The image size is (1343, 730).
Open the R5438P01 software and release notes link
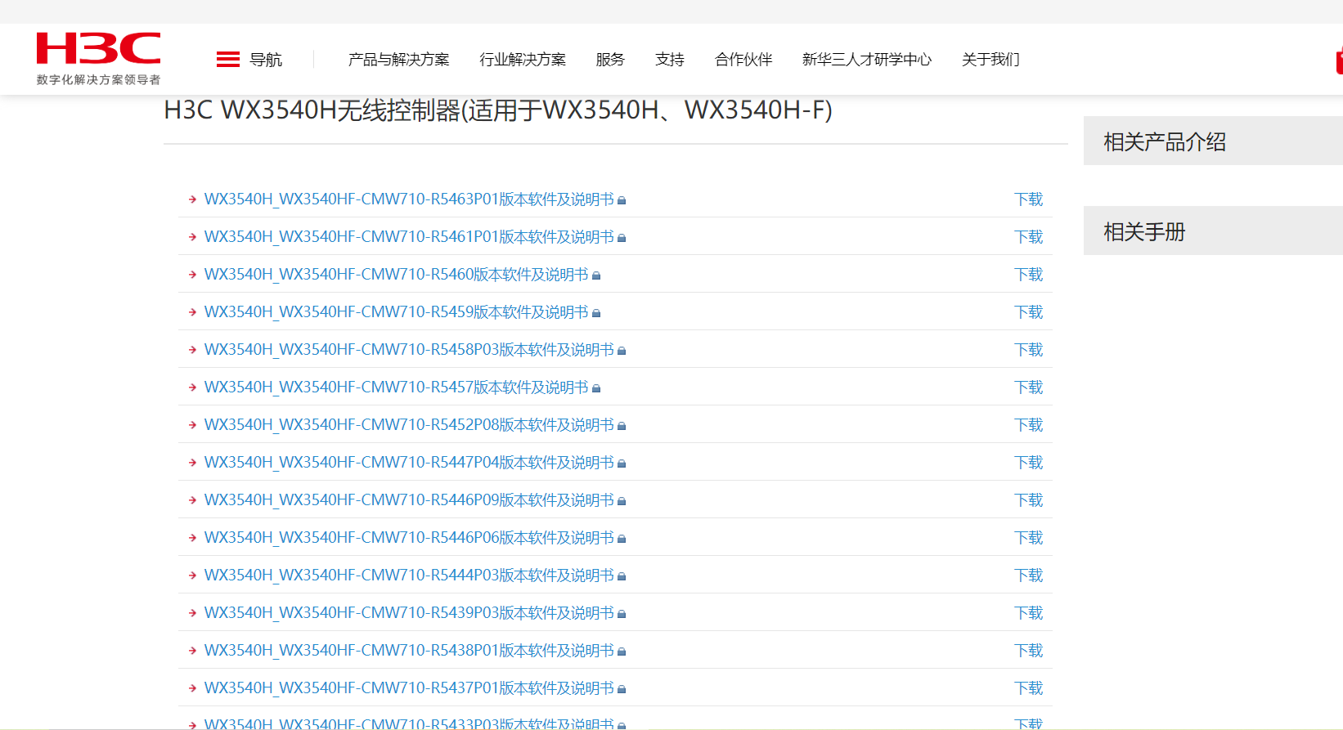tap(409, 651)
